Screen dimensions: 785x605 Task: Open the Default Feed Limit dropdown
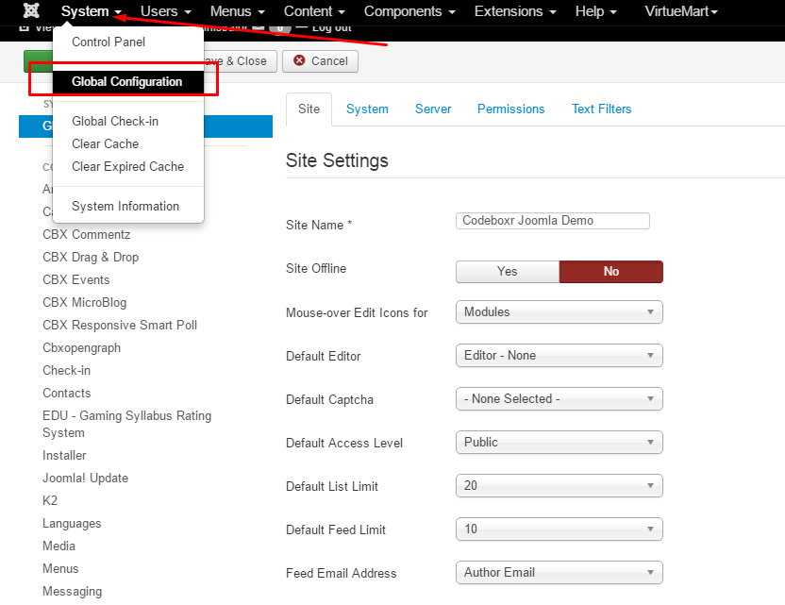tap(560, 529)
